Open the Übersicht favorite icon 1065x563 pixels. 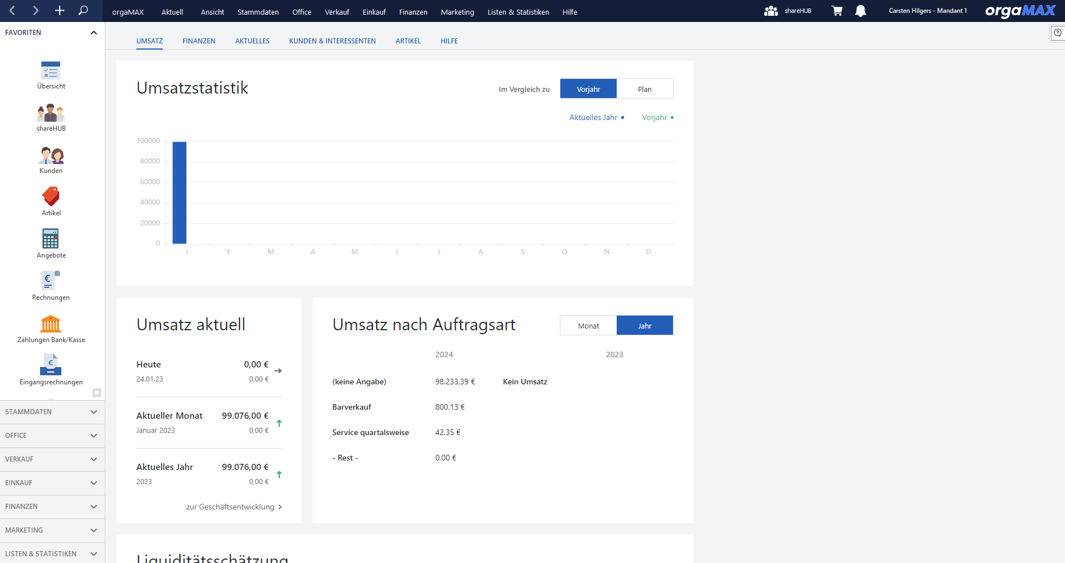click(51, 71)
